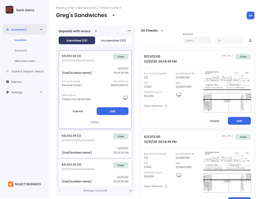Click Bread crumb 2 link
Viewport: 279px width, 199px height.
click(88, 8)
